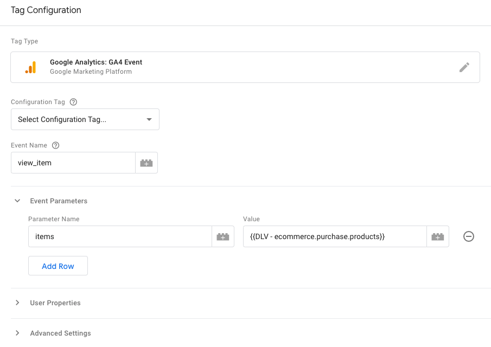Remove the items parameter row
This screenshot has height=347, width=491.
pos(468,236)
